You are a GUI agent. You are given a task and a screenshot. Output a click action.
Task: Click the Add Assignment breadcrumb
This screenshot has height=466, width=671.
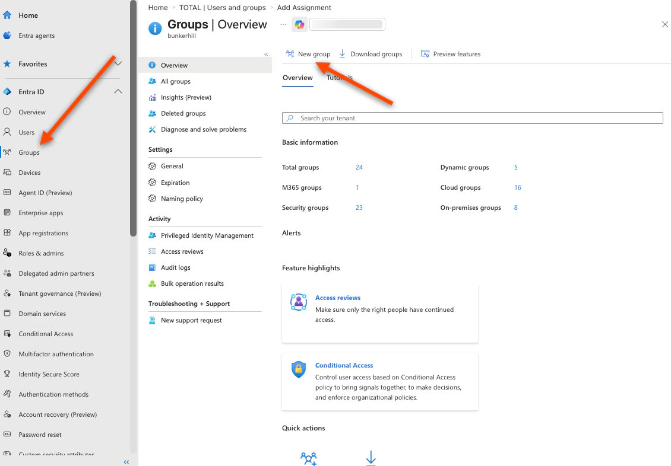click(304, 8)
